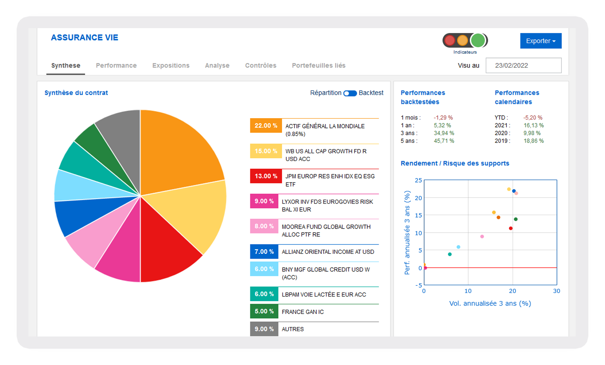This screenshot has width=605, height=365.
Task: Open the Performance tab
Action: (116, 66)
